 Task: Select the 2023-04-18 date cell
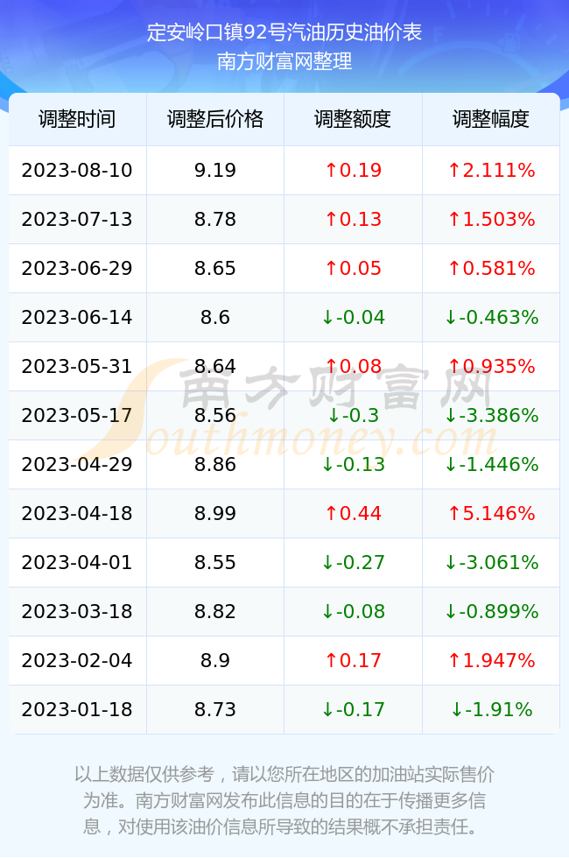[77, 513]
